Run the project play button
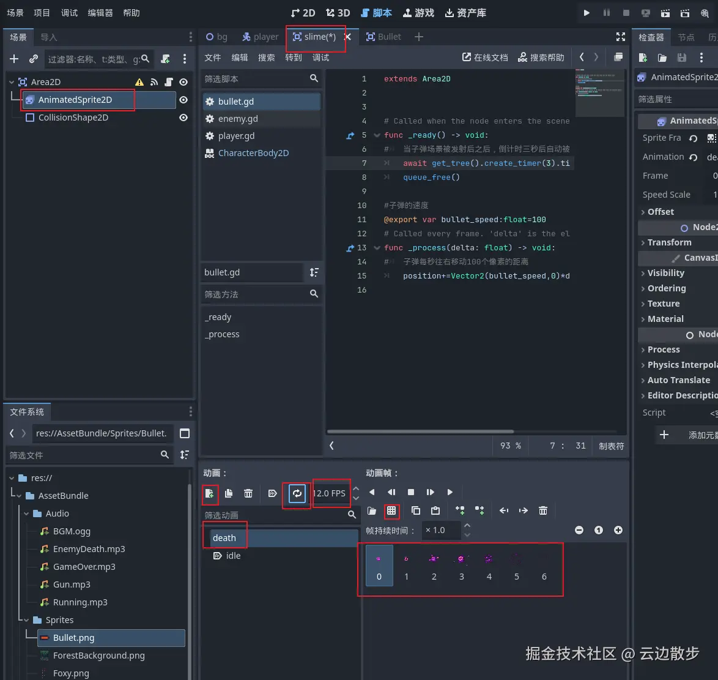 [586, 13]
